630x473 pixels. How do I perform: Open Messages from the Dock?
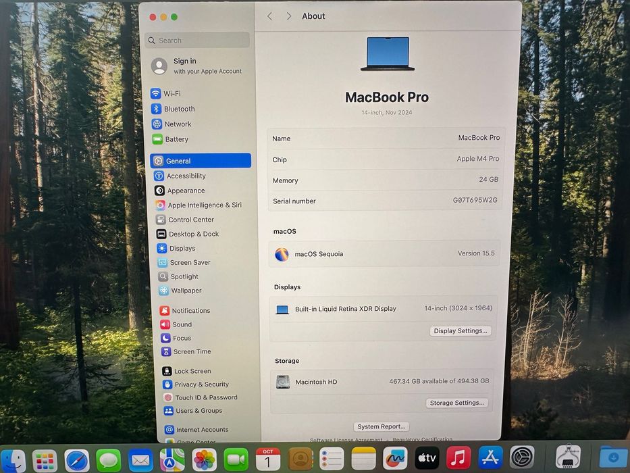pyautogui.click(x=109, y=460)
